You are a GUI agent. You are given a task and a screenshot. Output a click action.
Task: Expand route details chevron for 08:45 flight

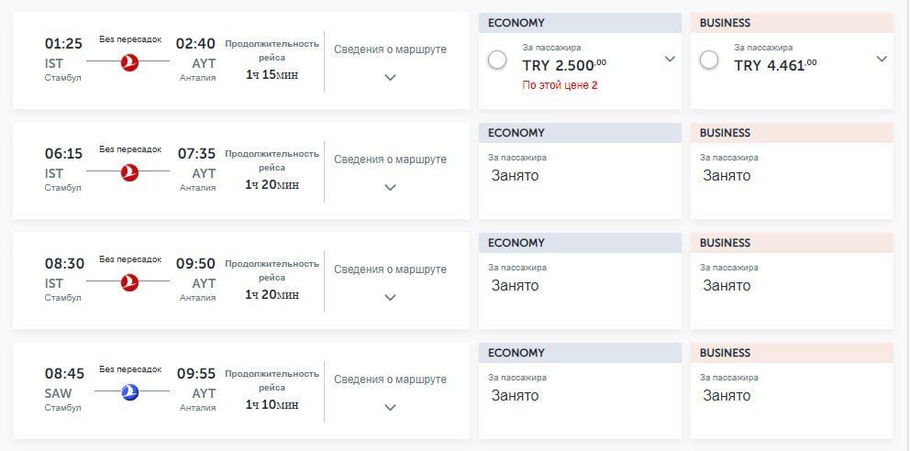pos(390,408)
